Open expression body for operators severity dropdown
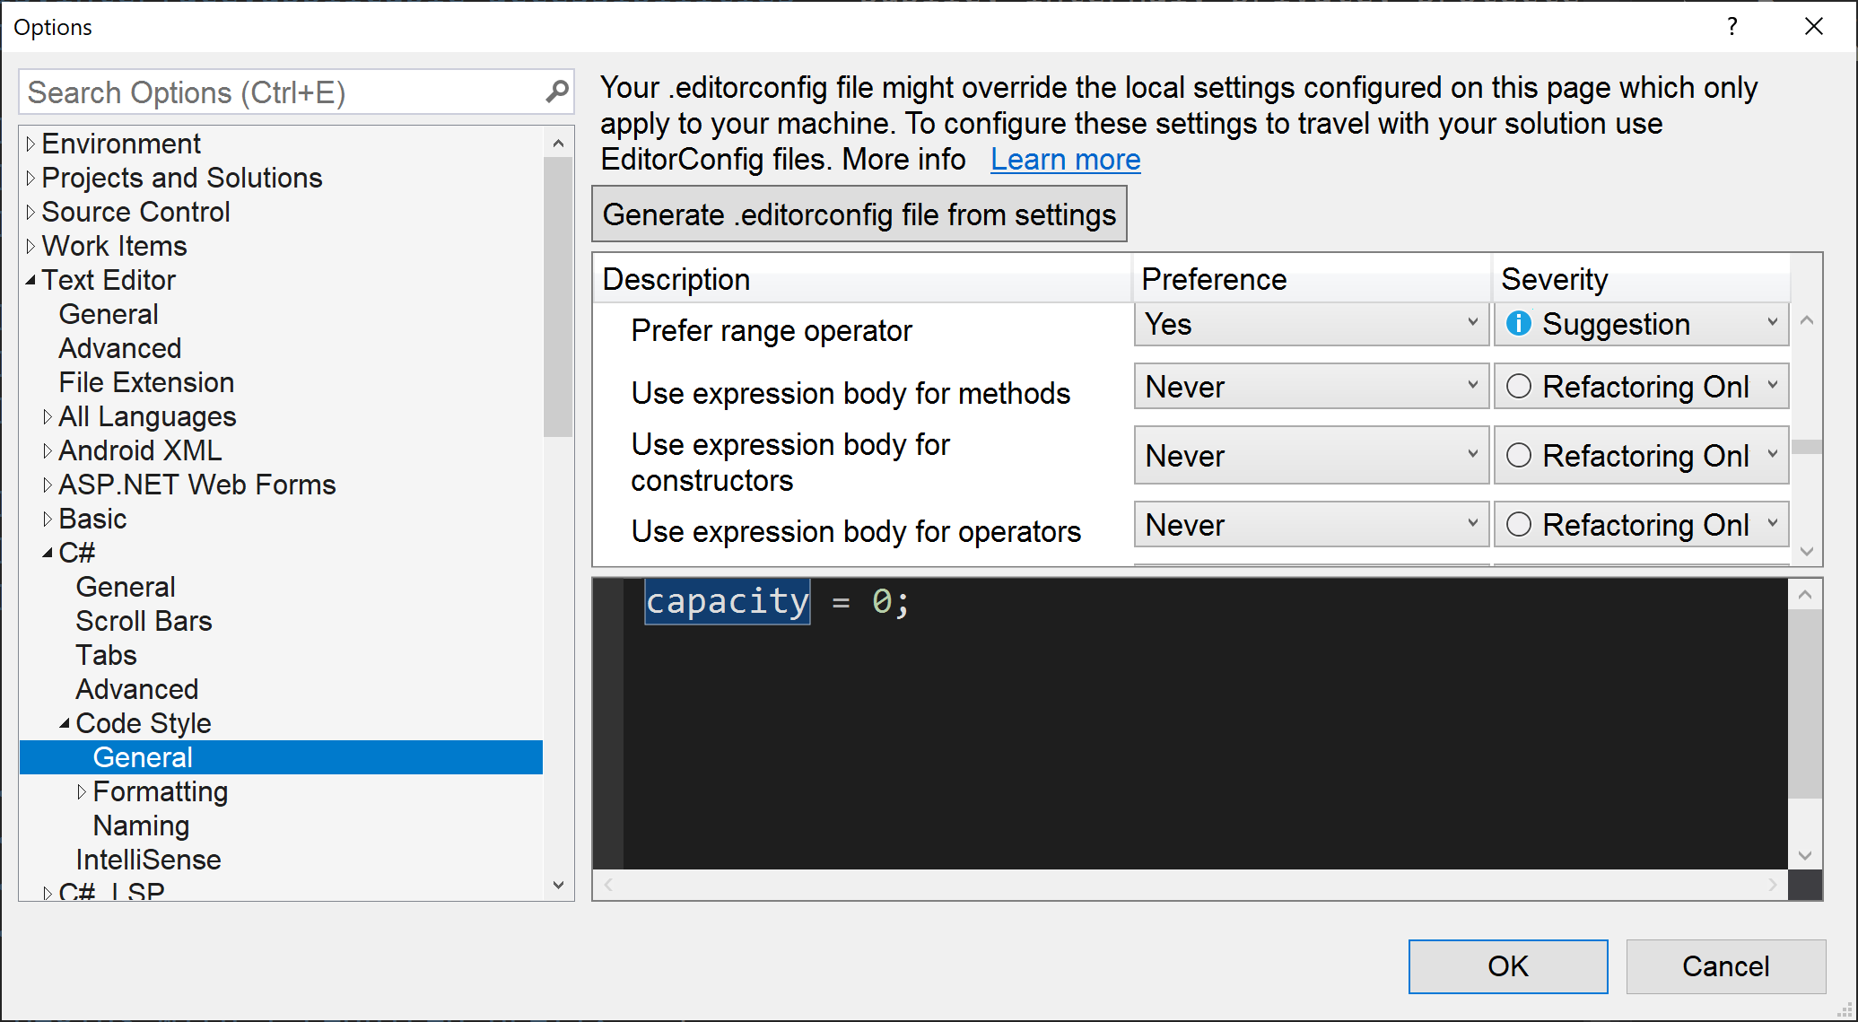This screenshot has height=1022, width=1858. [x=1641, y=525]
